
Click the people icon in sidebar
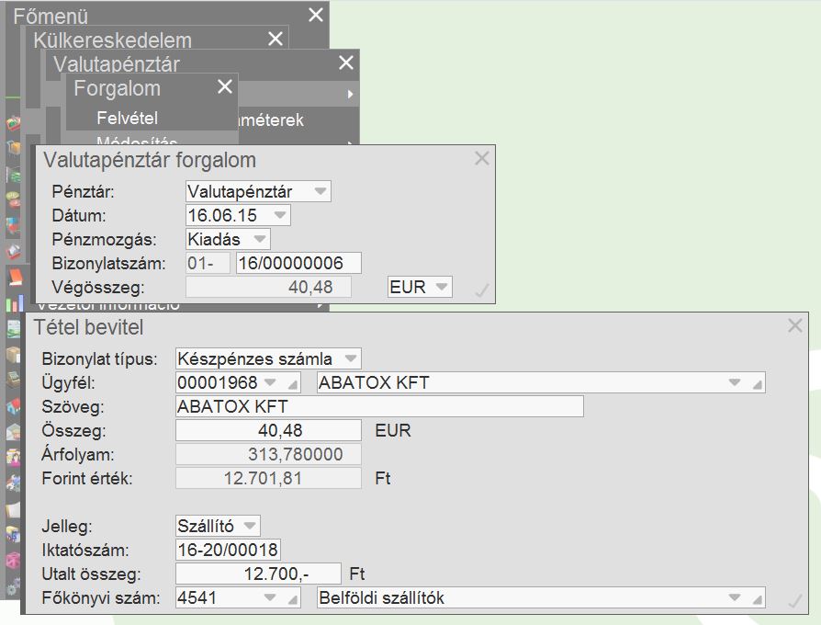(x=14, y=457)
